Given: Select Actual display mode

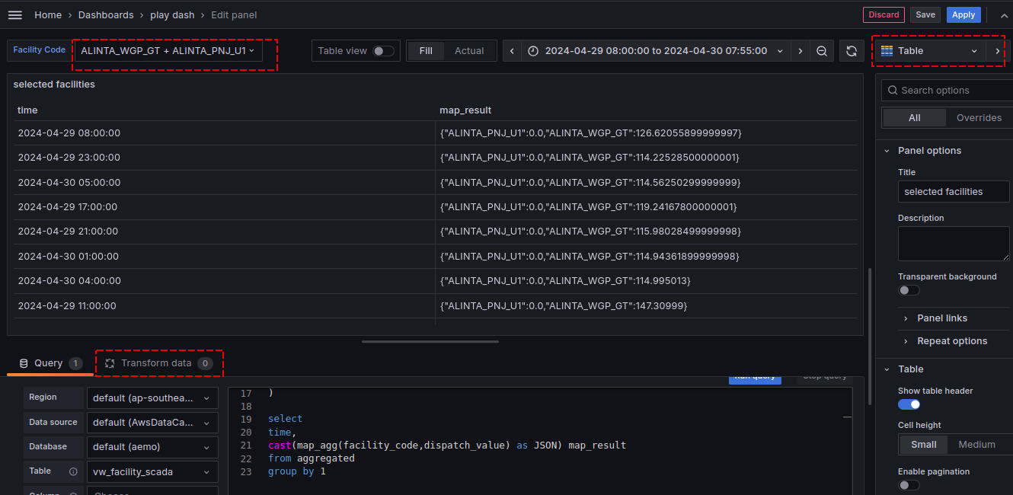Looking at the screenshot, I should click(469, 51).
